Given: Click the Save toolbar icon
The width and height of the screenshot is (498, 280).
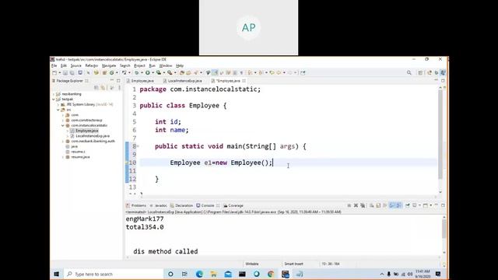Looking at the screenshot, I should click(65, 72).
